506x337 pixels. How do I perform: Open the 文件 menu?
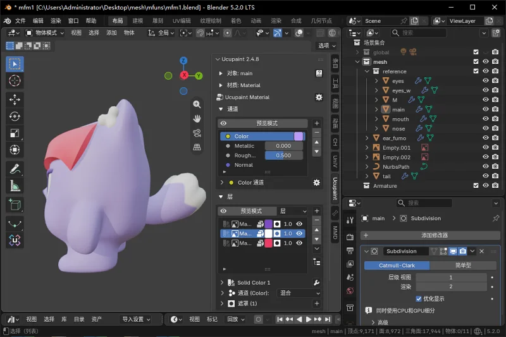(20, 21)
